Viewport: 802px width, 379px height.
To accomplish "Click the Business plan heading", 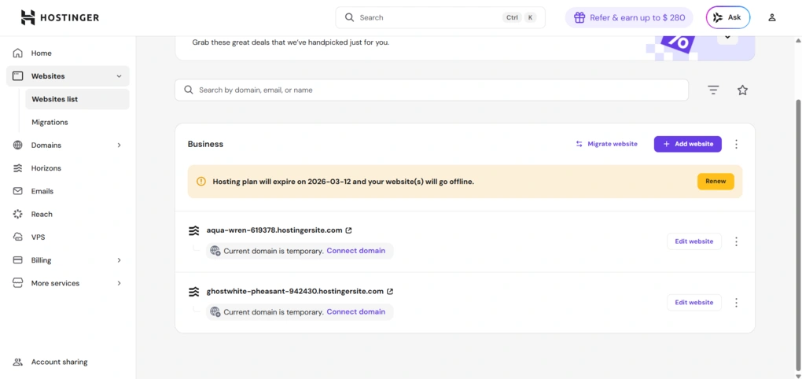I will coord(206,144).
